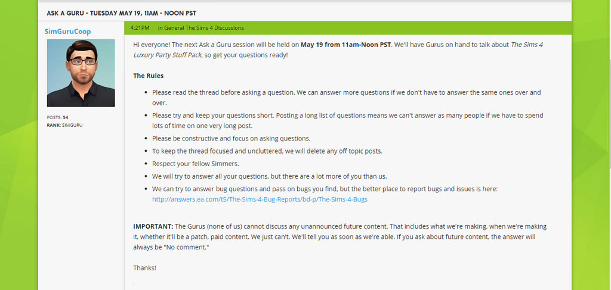Click the bold "IMPORTANT:" label

[153, 227]
